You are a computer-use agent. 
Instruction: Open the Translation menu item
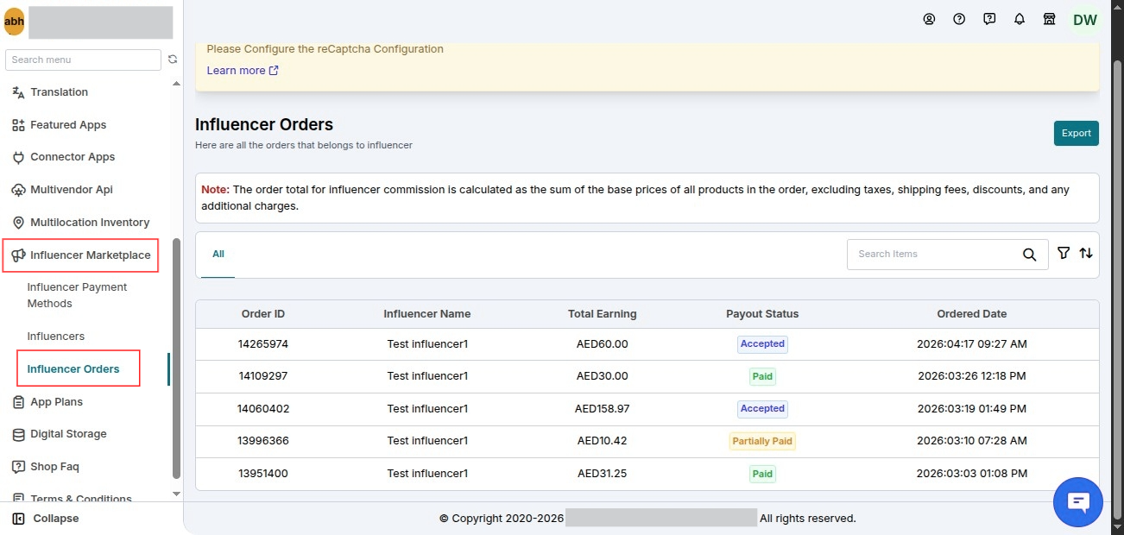click(x=59, y=92)
